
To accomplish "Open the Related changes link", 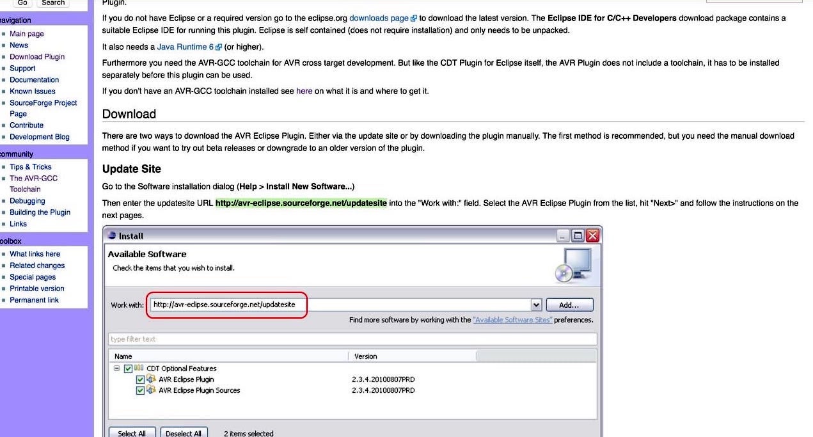I will coord(37,266).
